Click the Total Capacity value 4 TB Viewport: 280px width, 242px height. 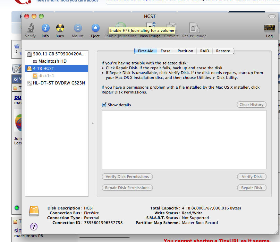pyautogui.click(x=211, y=208)
